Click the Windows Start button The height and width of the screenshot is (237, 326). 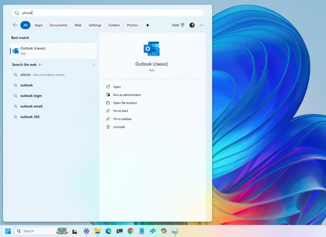pyautogui.click(x=8, y=231)
